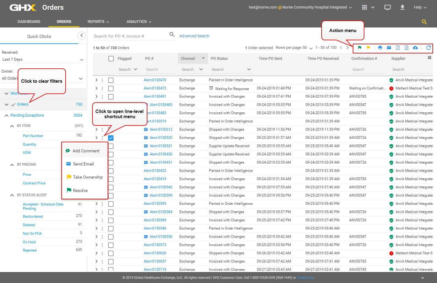Click the PO search magnifier icon
The height and width of the screenshot is (283, 437).
click(172, 34)
